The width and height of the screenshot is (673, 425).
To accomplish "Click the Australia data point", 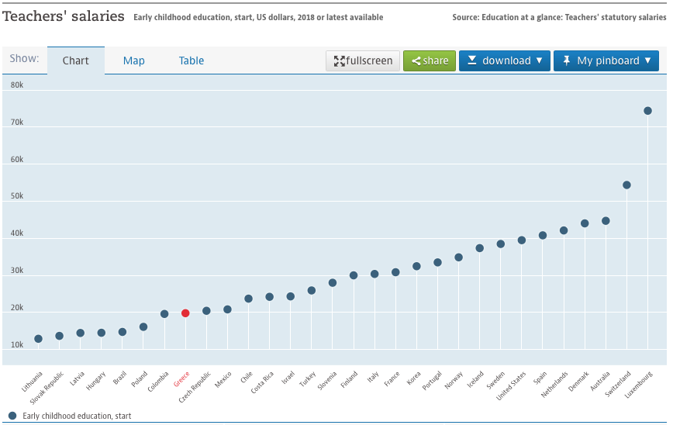I will pyautogui.click(x=606, y=221).
